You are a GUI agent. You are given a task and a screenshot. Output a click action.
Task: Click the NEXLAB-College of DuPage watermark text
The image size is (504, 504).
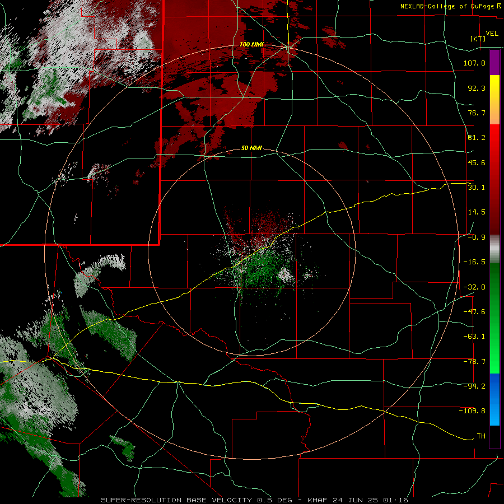coord(450,6)
